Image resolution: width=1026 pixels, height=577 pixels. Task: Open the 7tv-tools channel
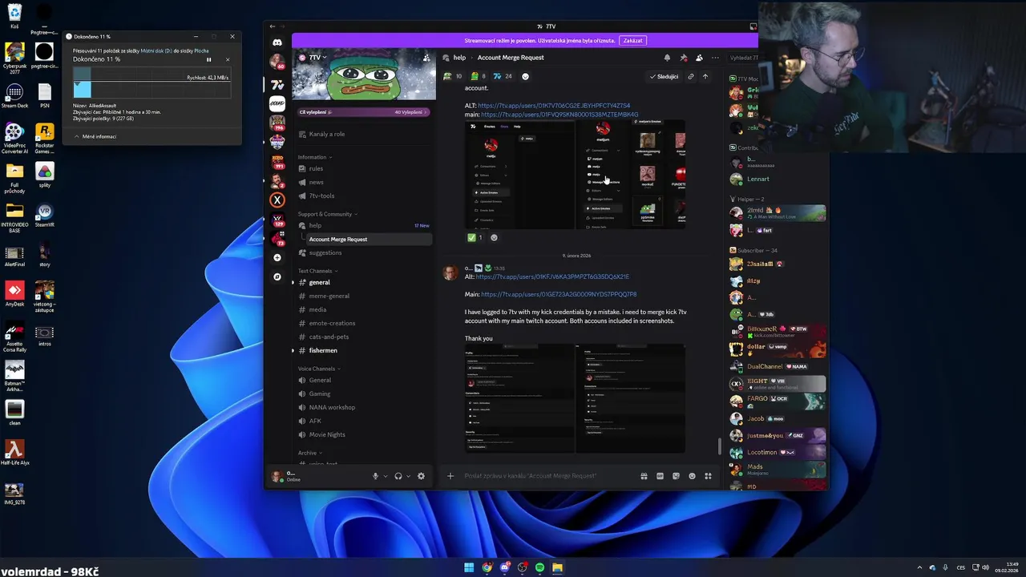point(363,196)
